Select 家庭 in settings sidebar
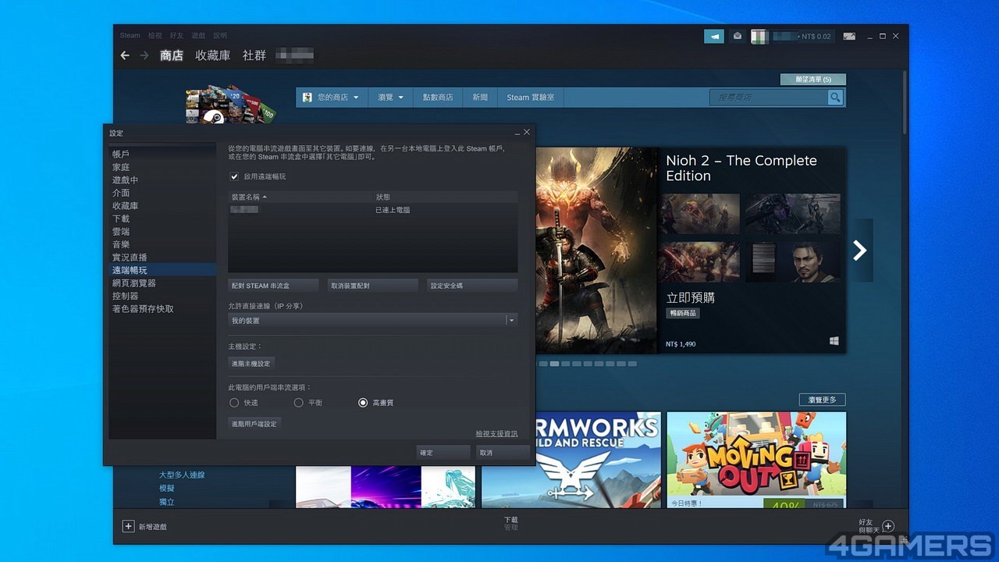The height and width of the screenshot is (562, 999). tap(162, 167)
